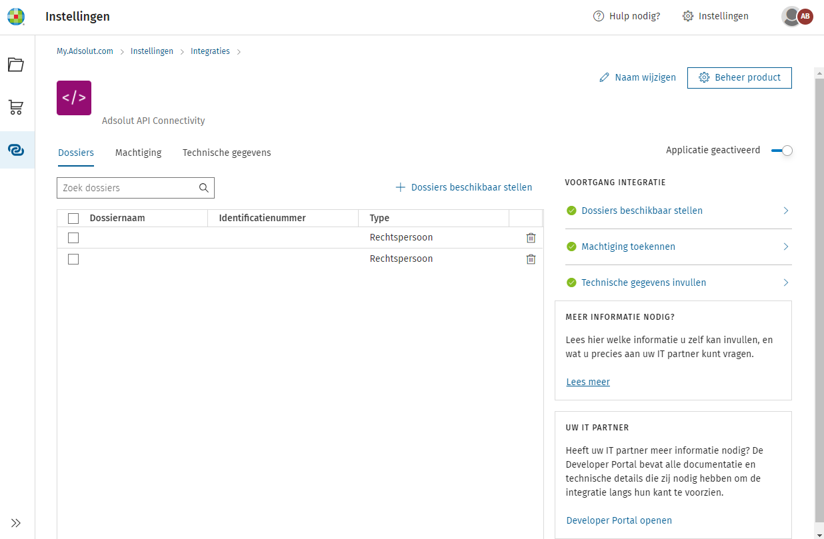The image size is (824, 539).
Task: Open the shopping cart sidebar icon
Action: (x=17, y=107)
